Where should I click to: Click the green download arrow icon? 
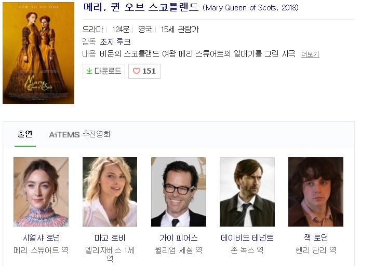click(89, 71)
